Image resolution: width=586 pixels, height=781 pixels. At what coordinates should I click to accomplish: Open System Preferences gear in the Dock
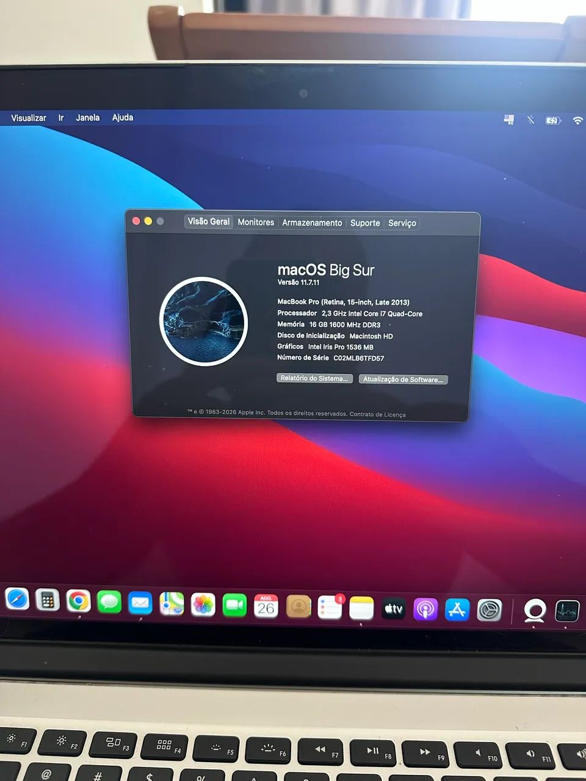tap(489, 610)
